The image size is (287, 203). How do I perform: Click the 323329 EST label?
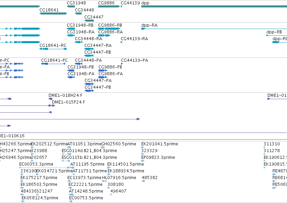pos(149,151)
